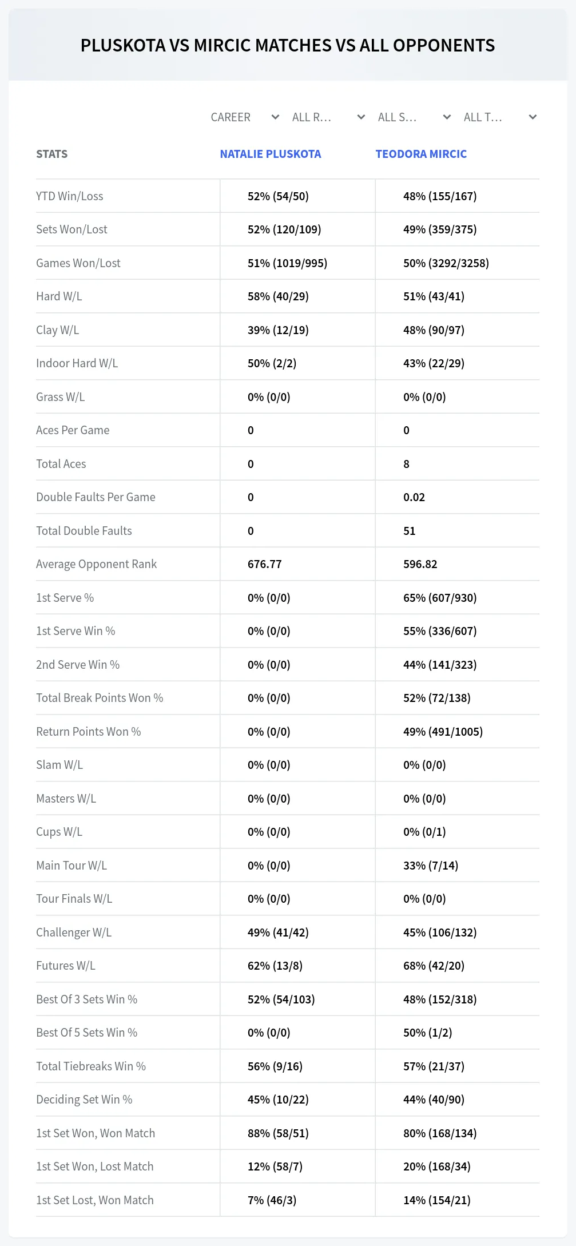The height and width of the screenshot is (1246, 576).
Task: Click Pluskota's Hard W/L value 58% (40/29)
Action: click(x=278, y=296)
